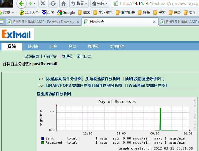Click the 系统信息 sub-menu link
199x151 pixels.
click(x=32, y=56)
